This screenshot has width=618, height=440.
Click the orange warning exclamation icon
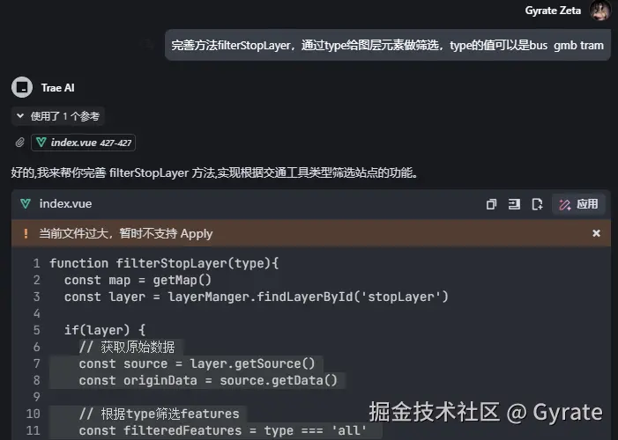tap(26, 233)
